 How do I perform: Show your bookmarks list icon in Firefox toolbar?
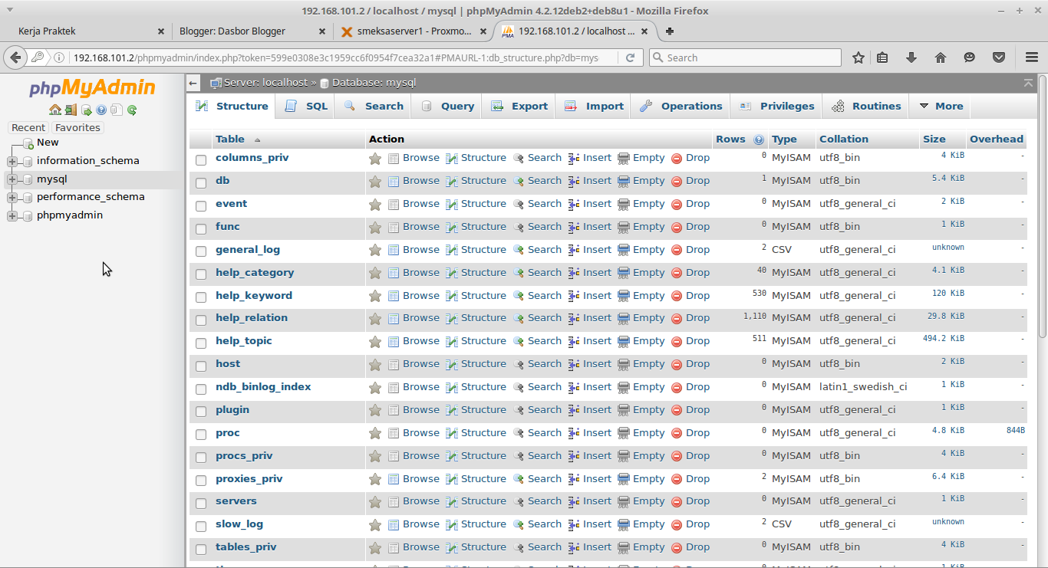point(882,57)
